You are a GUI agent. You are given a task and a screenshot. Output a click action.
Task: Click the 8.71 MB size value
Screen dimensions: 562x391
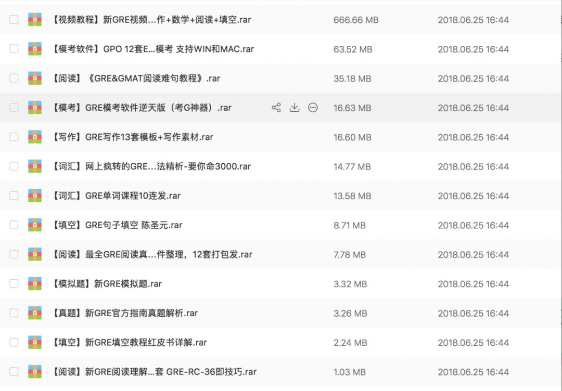click(x=350, y=226)
